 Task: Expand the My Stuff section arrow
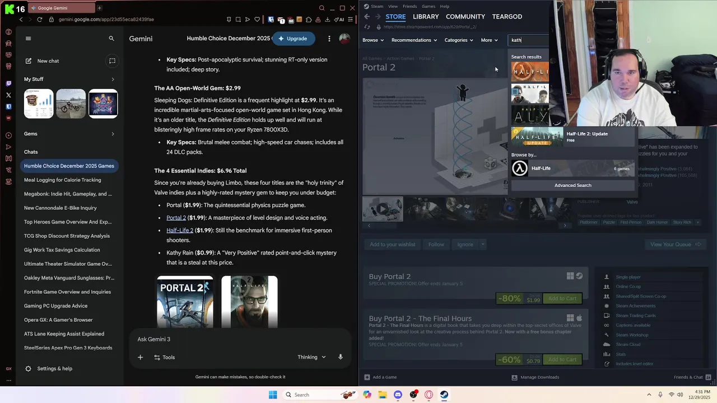pos(113,79)
